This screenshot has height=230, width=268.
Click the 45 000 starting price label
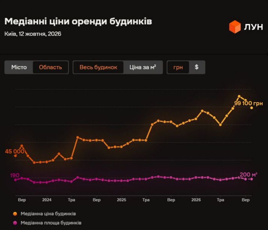[x=15, y=151]
